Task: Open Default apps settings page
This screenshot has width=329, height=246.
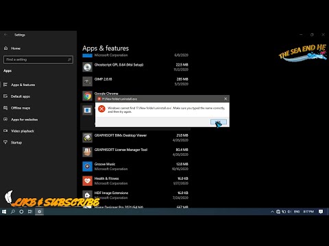Action: pyautogui.click(x=21, y=96)
